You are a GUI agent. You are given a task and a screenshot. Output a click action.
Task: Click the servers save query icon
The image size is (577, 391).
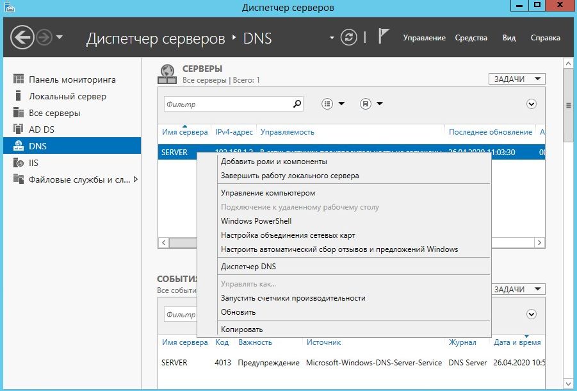pyautogui.click(x=366, y=104)
